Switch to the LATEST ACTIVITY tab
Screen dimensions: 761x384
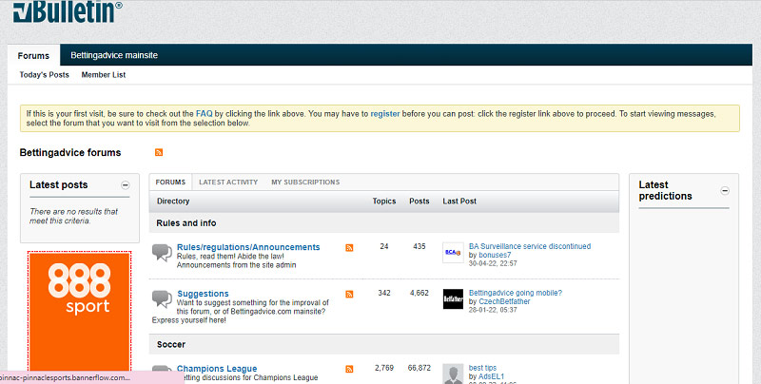click(228, 182)
